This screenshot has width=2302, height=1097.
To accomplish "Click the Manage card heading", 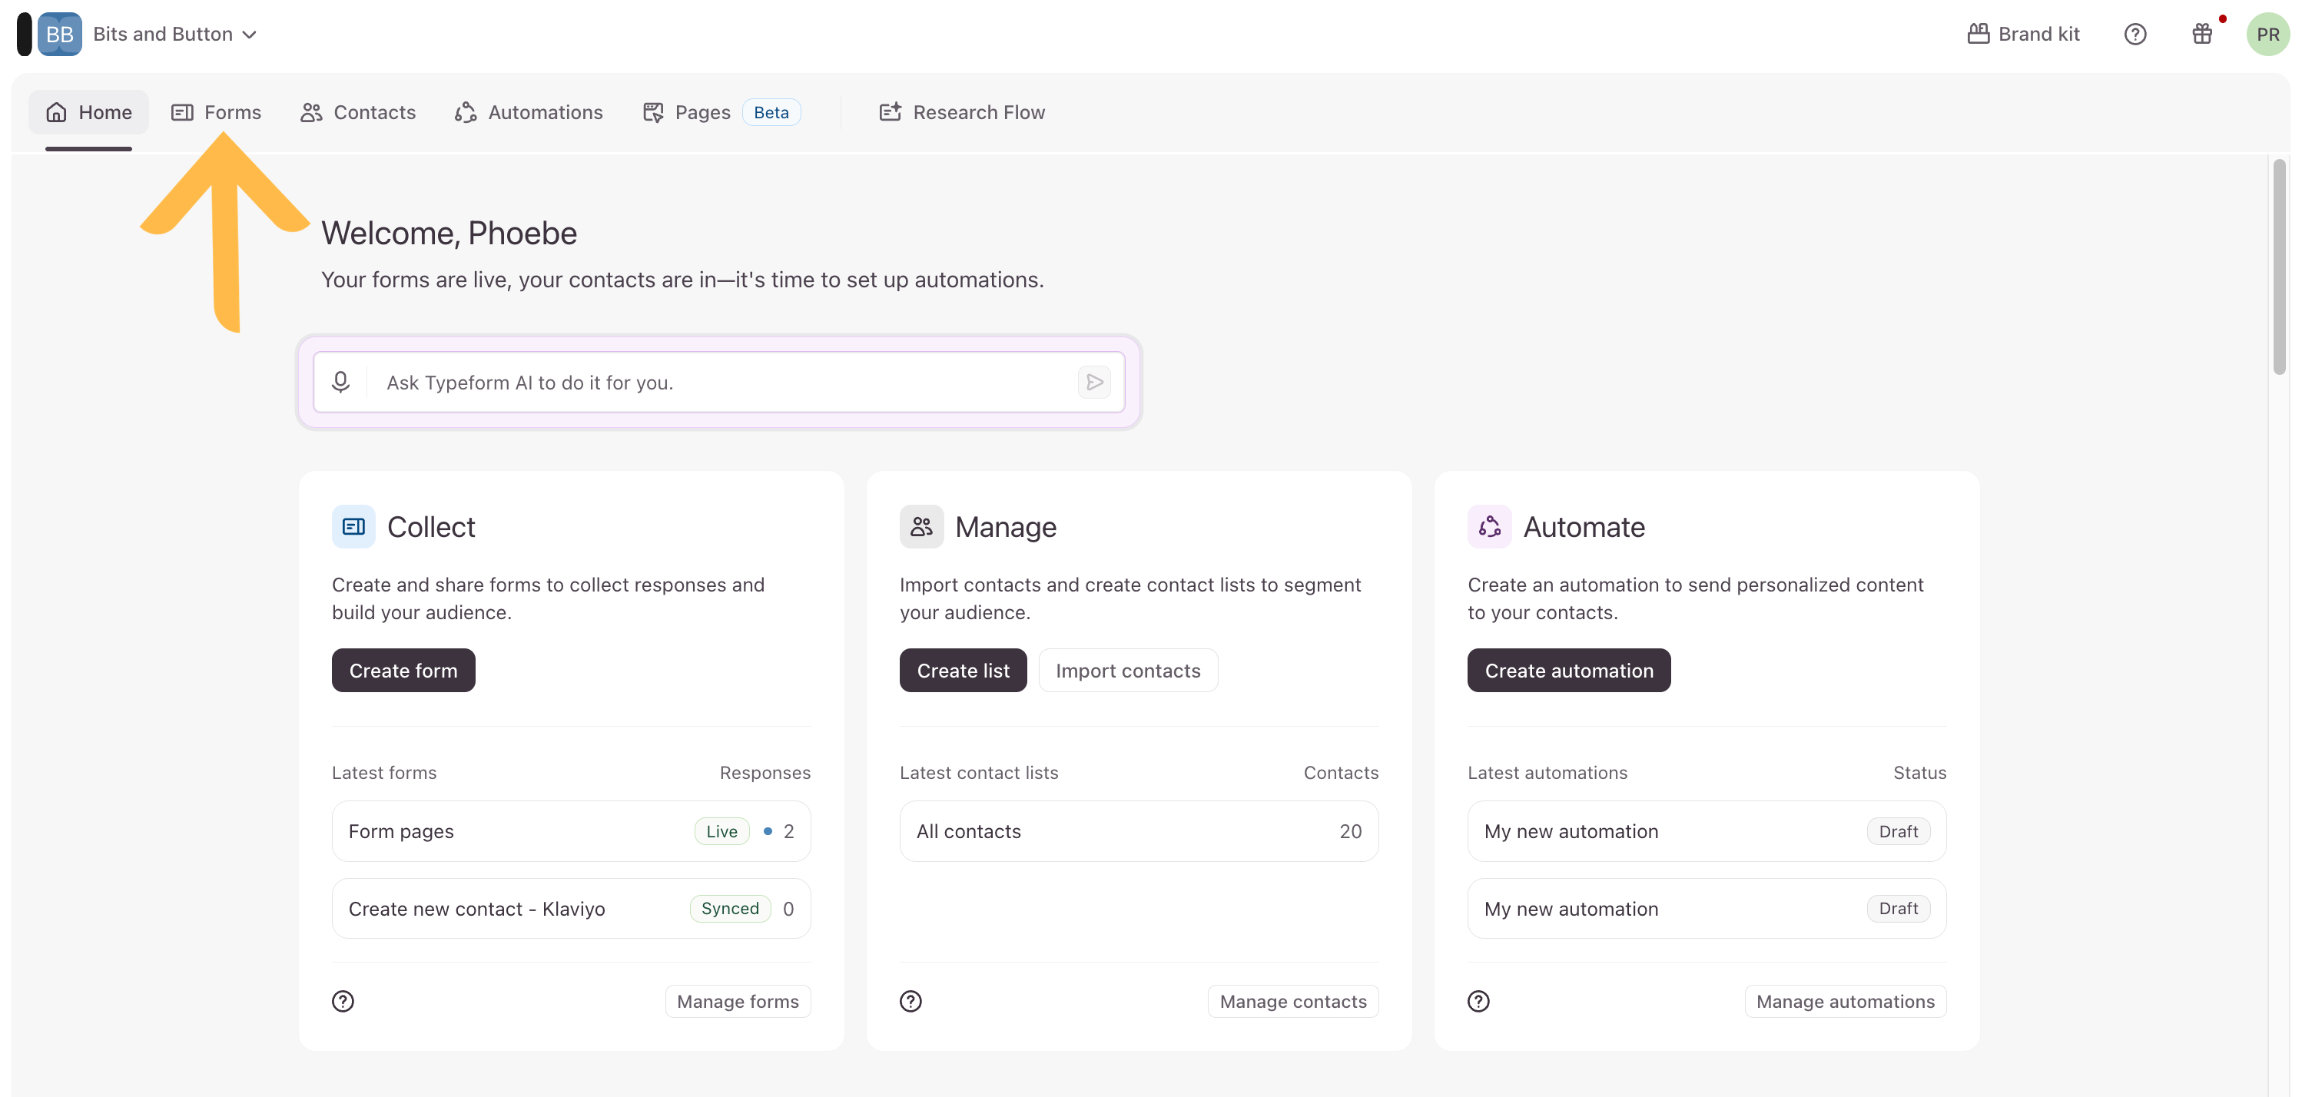I will (x=1005, y=527).
